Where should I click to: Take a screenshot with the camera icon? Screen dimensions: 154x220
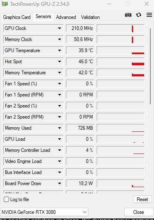tap(128, 15)
